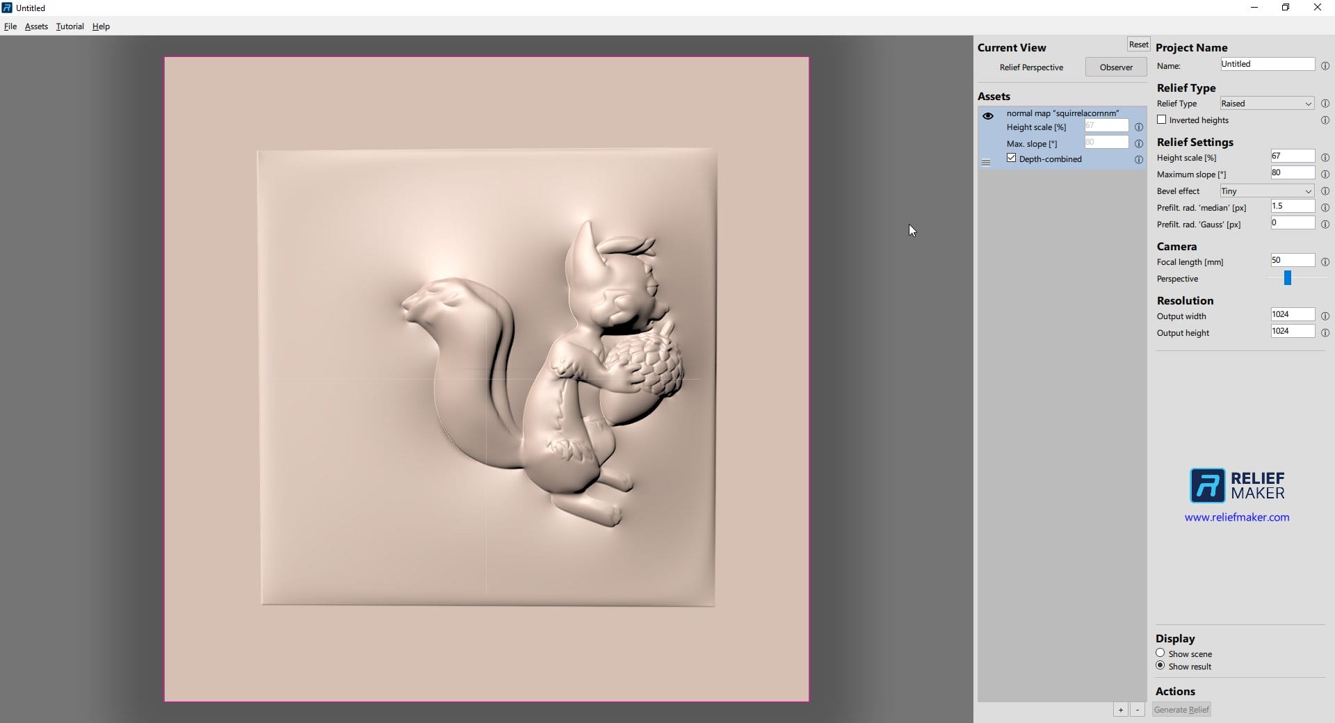The height and width of the screenshot is (723, 1335).
Task: Open the www.reliefmaker.com link
Action: 1236,517
